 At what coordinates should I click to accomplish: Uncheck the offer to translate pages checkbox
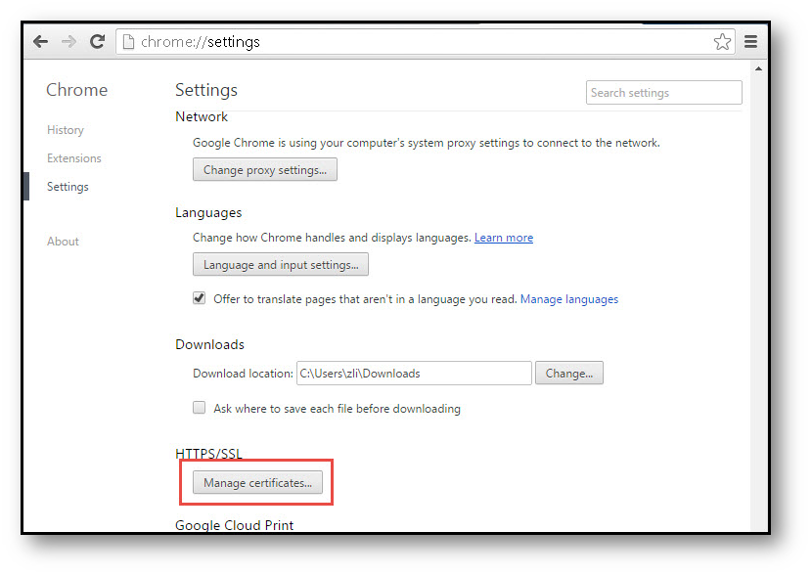(x=200, y=298)
